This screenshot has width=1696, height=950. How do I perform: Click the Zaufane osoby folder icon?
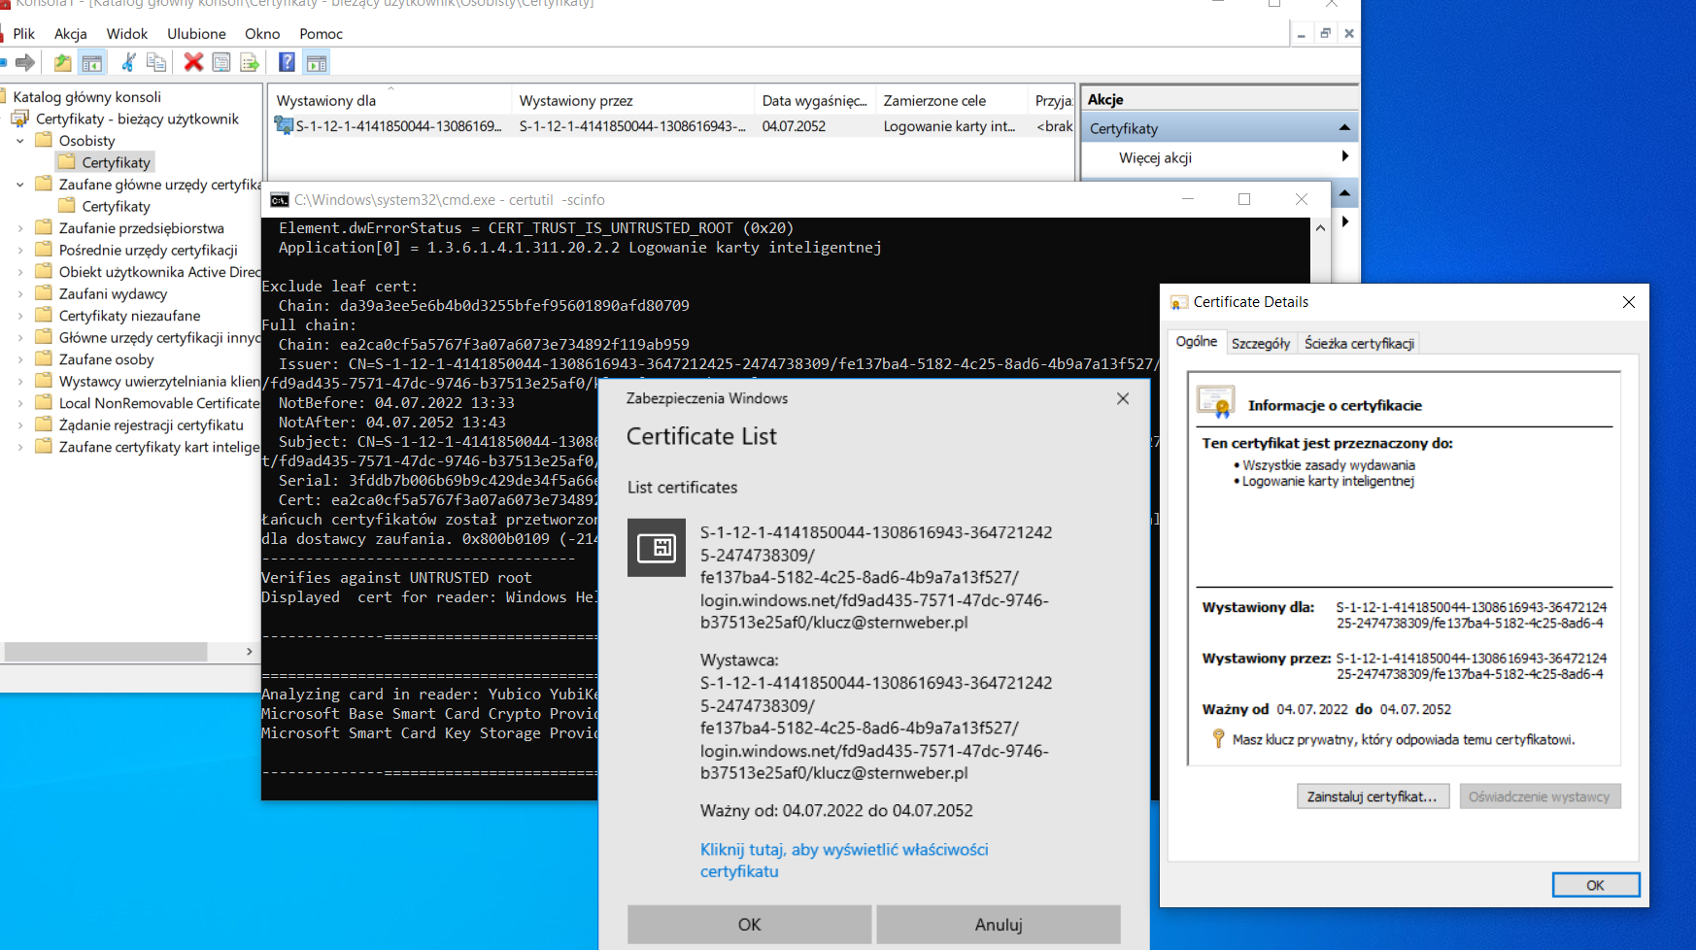click(x=44, y=358)
